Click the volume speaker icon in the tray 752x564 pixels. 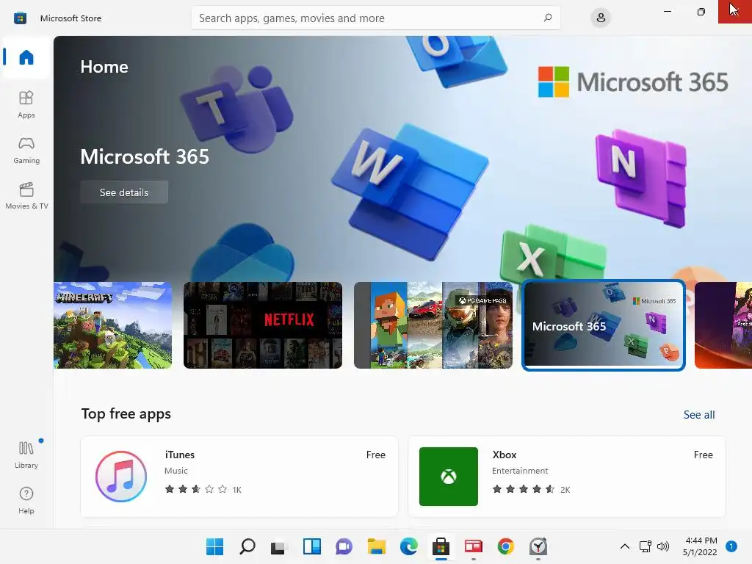(x=663, y=546)
